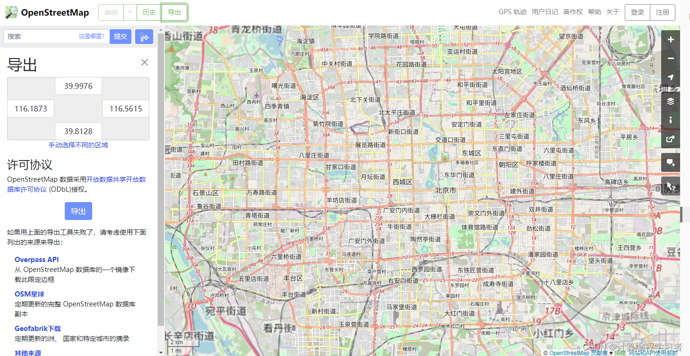The image size is (690, 356).
Task: Click the share map icon
Action: point(671,139)
